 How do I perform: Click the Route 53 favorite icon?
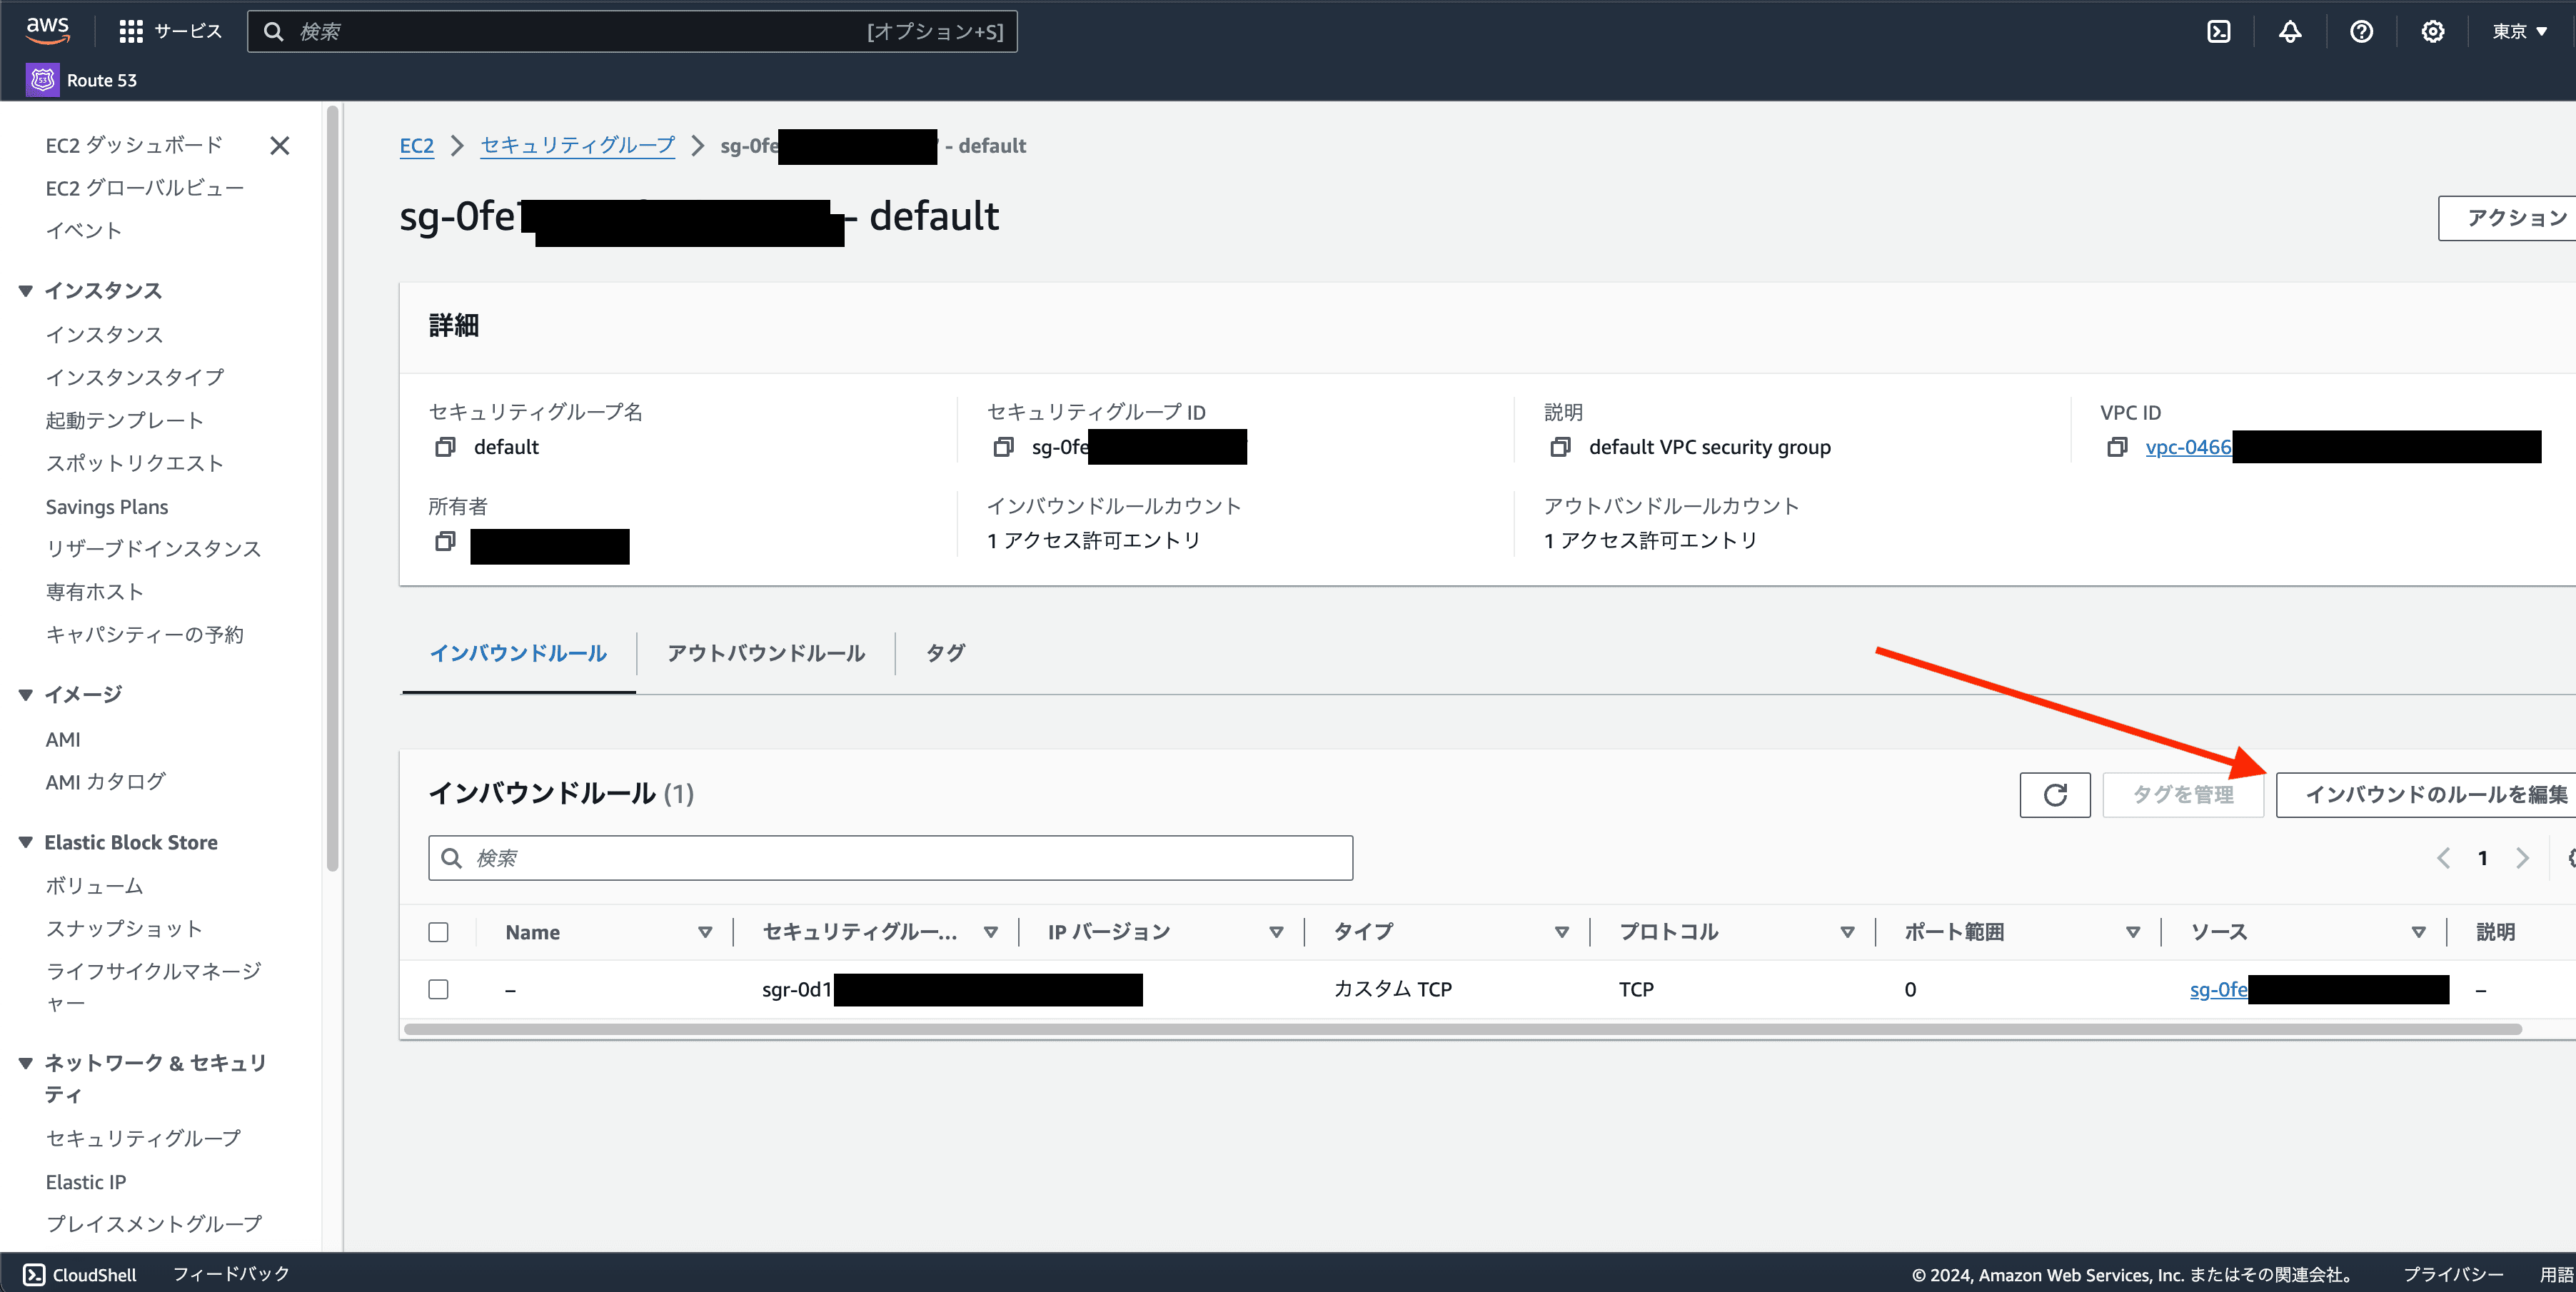[x=42, y=80]
